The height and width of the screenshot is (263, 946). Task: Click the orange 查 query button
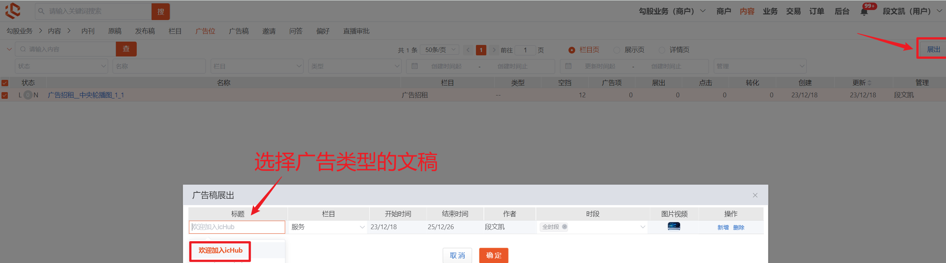(126, 49)
